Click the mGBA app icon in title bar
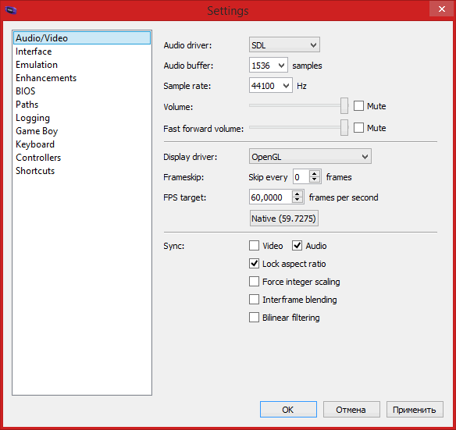This screenshot has width=456, height=430. tap(11, 10)
